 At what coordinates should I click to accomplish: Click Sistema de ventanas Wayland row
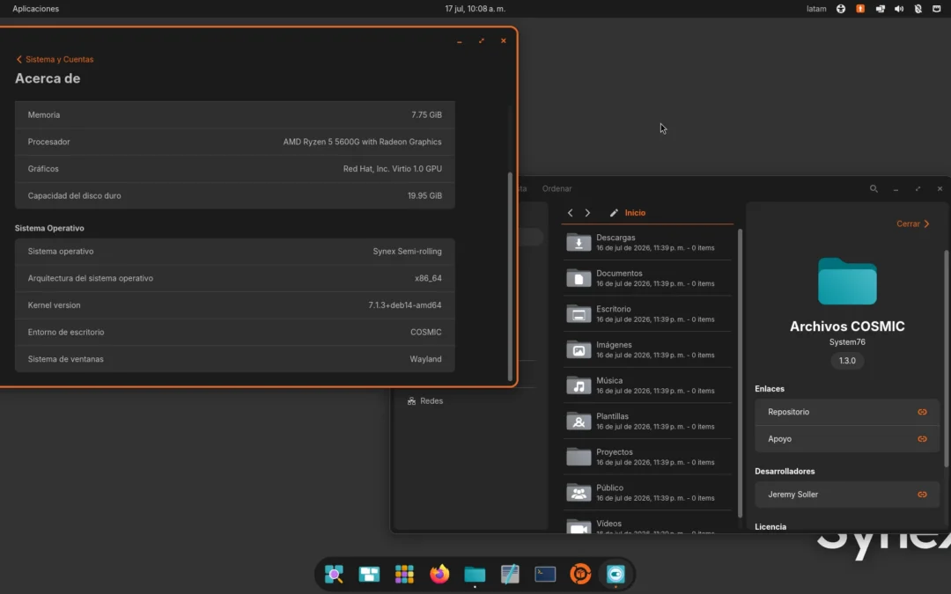pyautogui.click(x=235, y=359)
